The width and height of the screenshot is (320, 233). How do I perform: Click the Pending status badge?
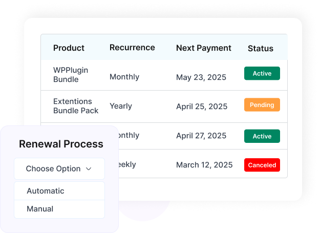[262, 105]
